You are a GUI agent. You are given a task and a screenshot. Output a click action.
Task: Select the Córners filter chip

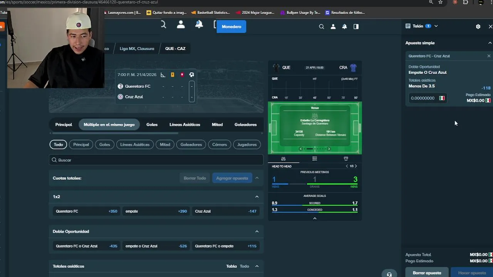pos(220,145)
